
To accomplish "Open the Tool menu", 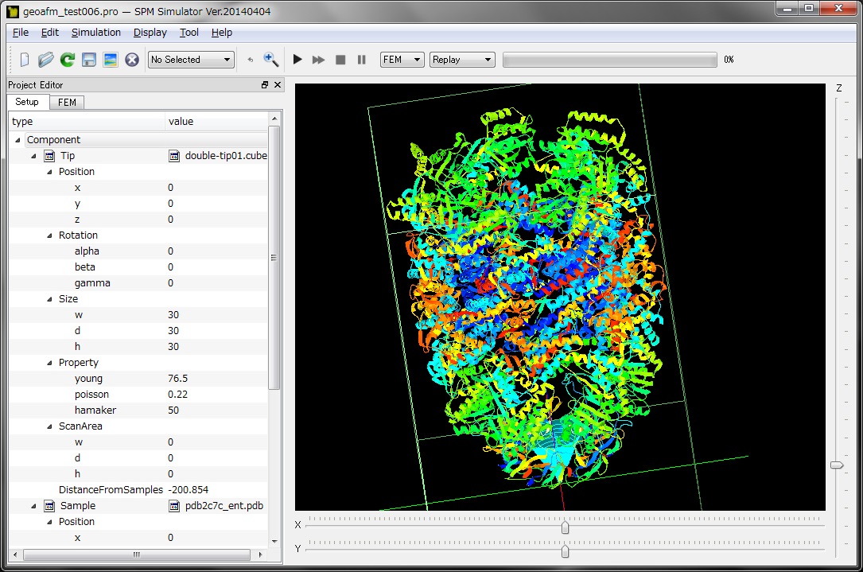I will [x=189, y=33].
